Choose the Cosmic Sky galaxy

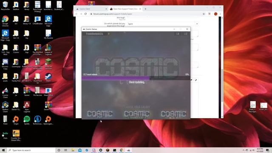point(173,114)
